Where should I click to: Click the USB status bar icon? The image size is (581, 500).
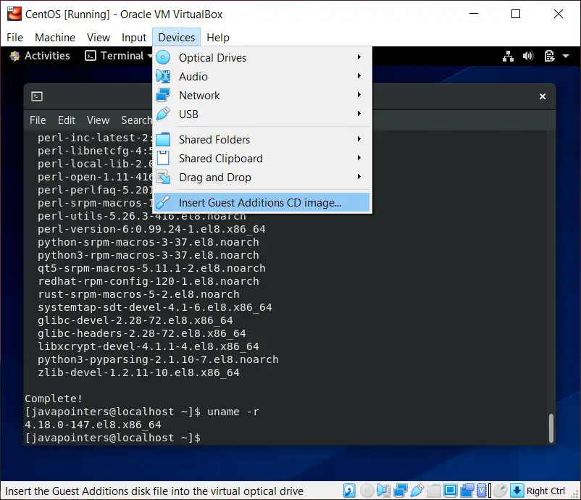[x=417, y=491]
